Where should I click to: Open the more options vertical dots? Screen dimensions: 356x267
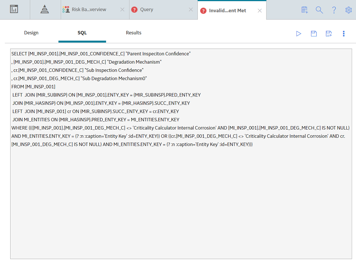pyautogui.click(x=344, y=34)
